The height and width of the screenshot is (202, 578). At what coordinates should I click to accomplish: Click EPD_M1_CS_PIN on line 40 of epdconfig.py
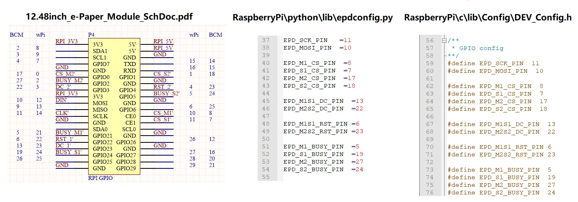309,63
